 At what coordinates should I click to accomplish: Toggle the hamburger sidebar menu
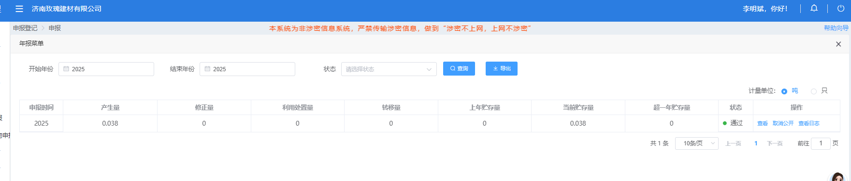click(19, 9)
